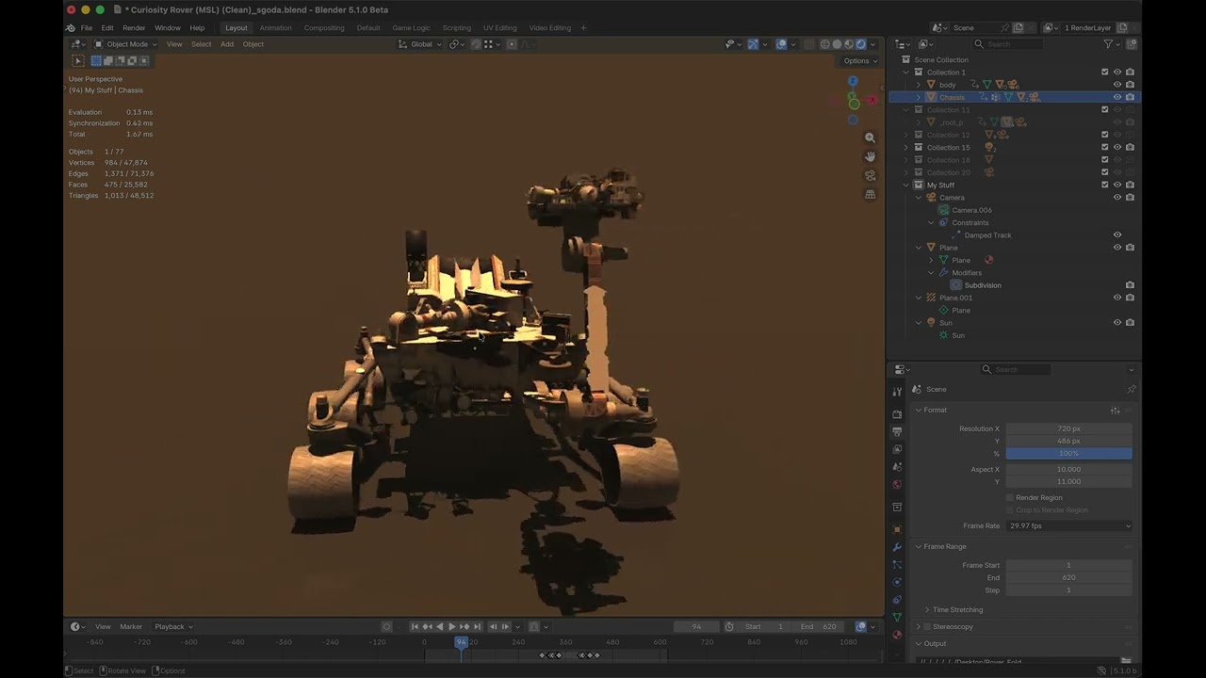Open the World properties tab
1206x678 pixels.
tap(897, 484)
